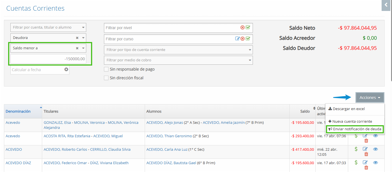This screenshot has height=172, width=392.
Task: Delete the ACEVEDO Roberto Carlos account via trash icon
Action: click(x=366, y=154)
